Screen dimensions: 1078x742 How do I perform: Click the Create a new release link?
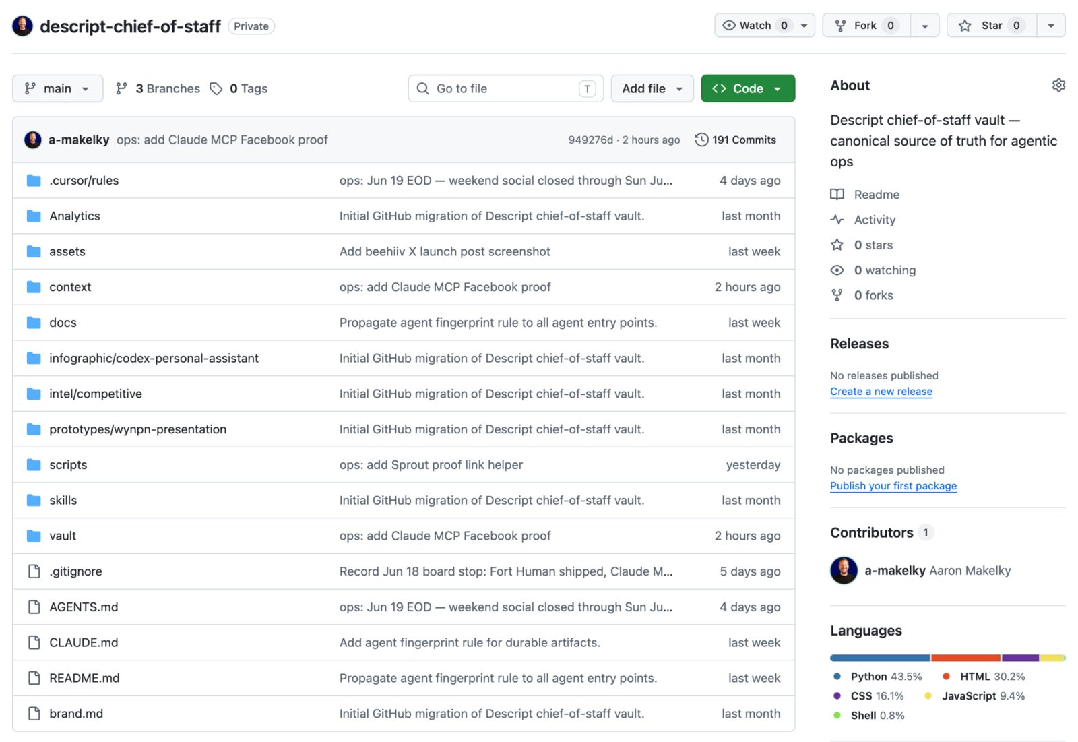pos(881,392)
